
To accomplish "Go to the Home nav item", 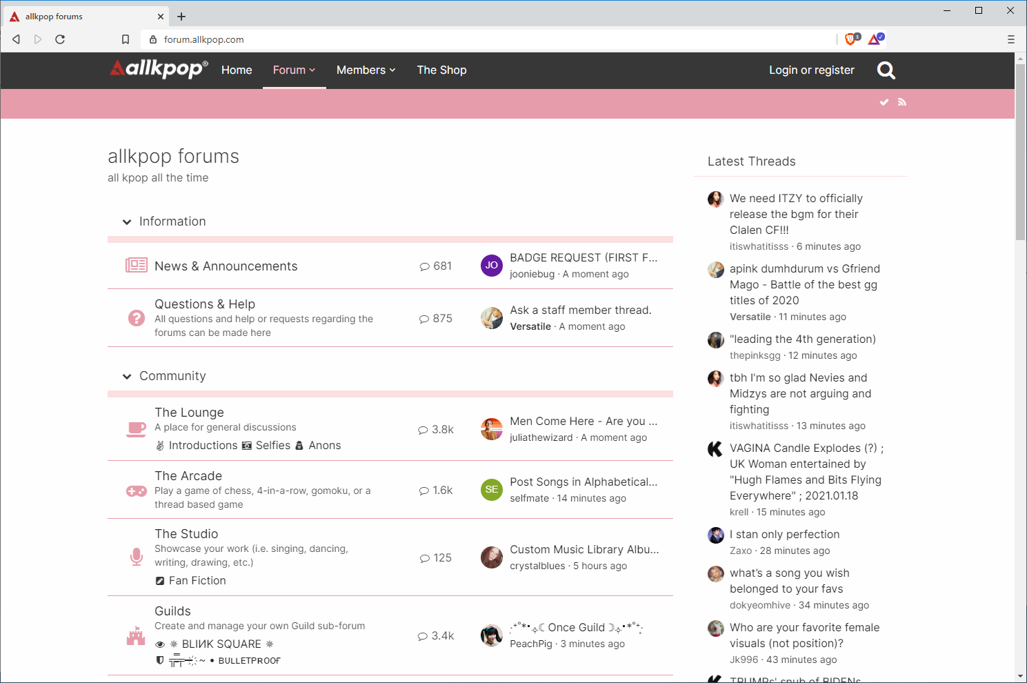I will click(x=237, y=70).
